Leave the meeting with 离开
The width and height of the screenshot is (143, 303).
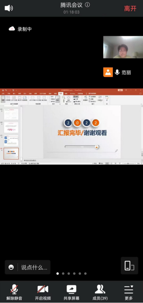[130, 8]
